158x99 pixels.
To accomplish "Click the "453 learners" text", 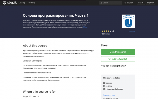I will [x=106, y=34].
